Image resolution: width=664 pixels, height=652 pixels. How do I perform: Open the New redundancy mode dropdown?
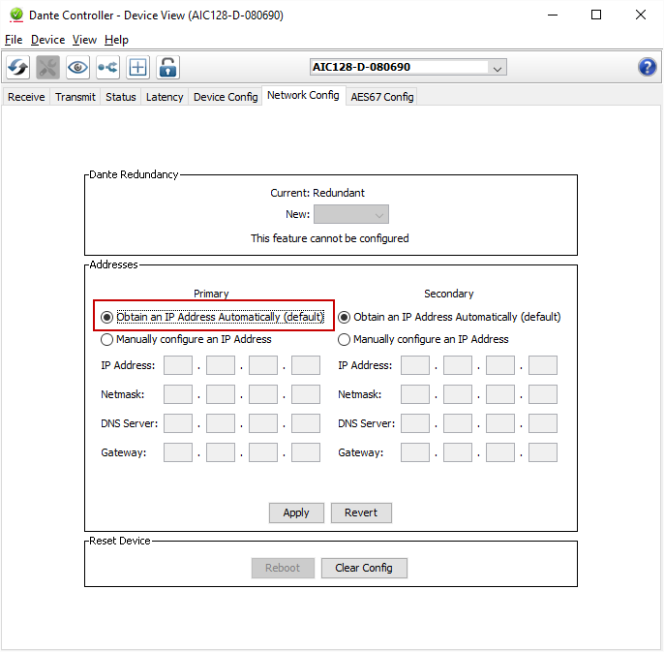351,214
